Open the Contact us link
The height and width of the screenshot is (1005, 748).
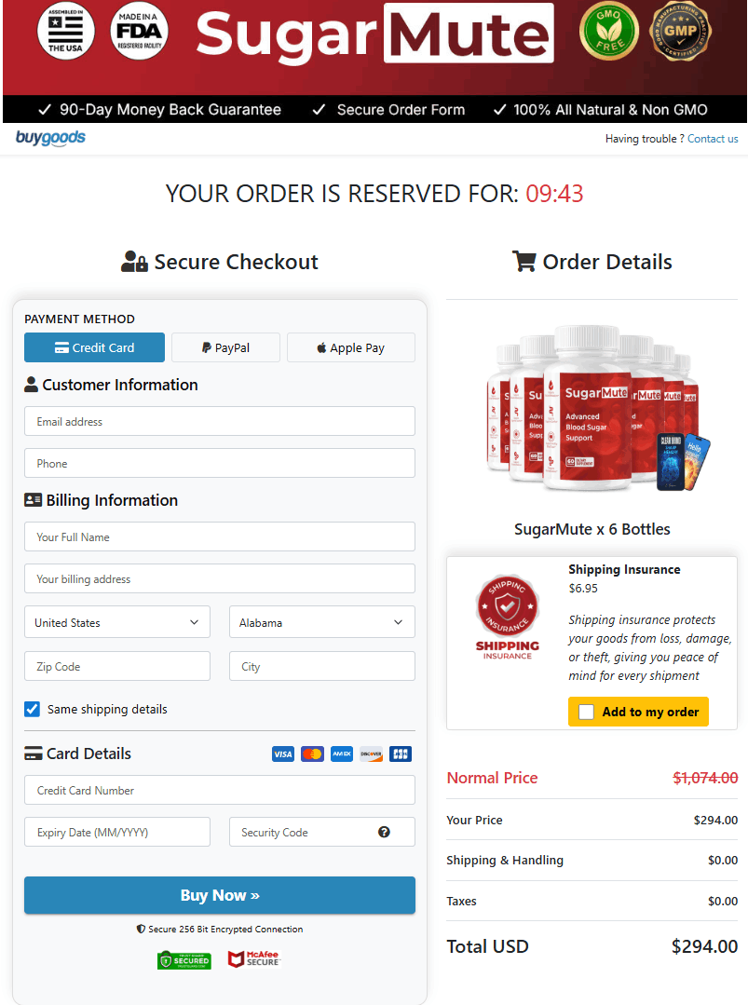[x=713, y=139]
